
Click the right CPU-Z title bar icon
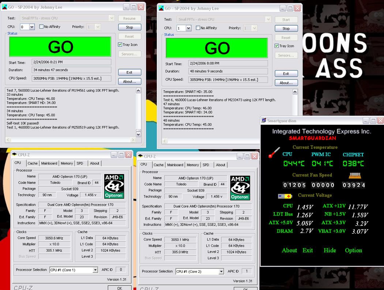pos(140,156)
